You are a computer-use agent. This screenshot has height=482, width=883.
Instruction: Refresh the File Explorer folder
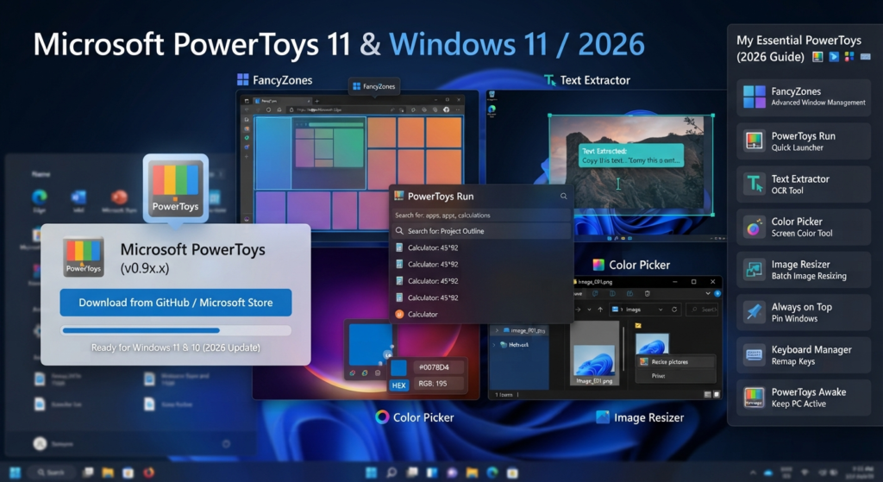click(x=674, y=310)
